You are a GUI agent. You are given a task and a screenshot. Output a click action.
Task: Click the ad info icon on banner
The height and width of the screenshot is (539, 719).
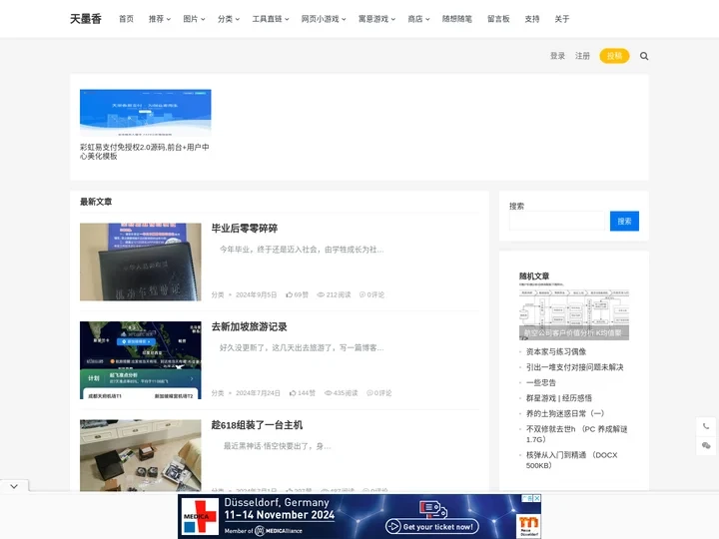[x=527, y=498]
